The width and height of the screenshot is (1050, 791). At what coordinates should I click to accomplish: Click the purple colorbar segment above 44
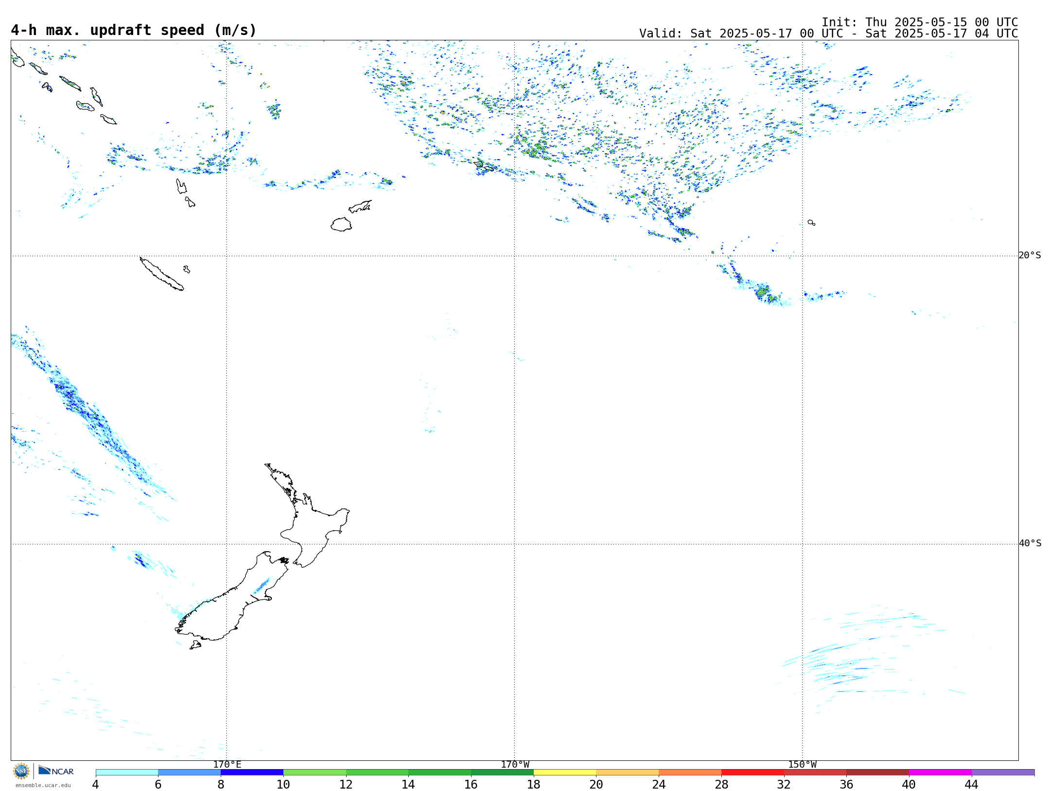(x=1003, y=773)
